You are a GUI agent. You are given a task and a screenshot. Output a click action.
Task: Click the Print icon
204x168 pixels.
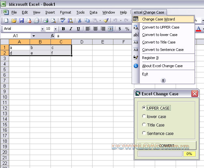pos(46,20)
